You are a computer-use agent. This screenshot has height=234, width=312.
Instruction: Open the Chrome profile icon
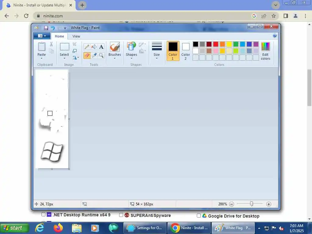[296, 16]
